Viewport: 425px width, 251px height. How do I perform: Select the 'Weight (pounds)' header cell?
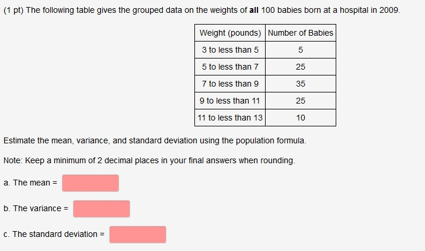click(x=230, y=33)
